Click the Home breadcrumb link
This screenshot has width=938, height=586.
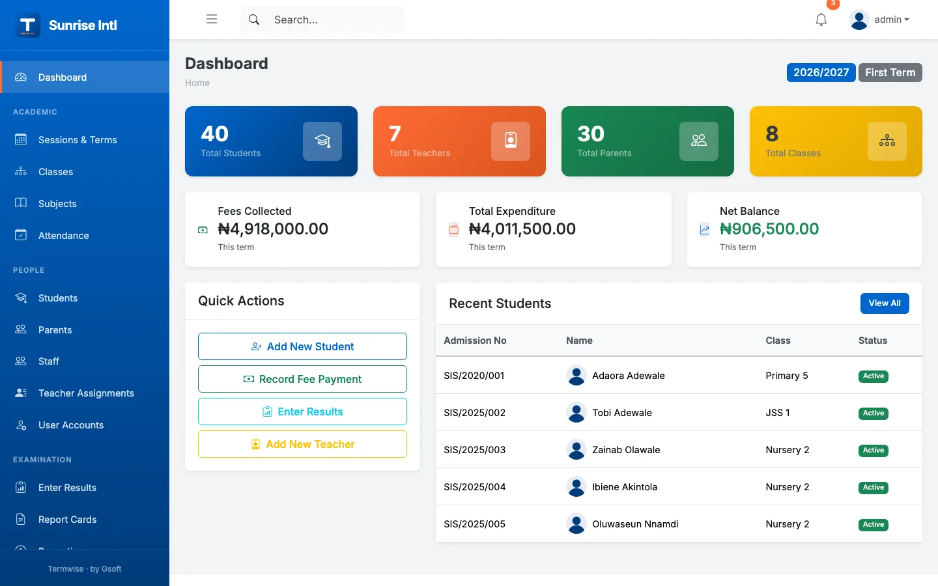pos(197,83)
